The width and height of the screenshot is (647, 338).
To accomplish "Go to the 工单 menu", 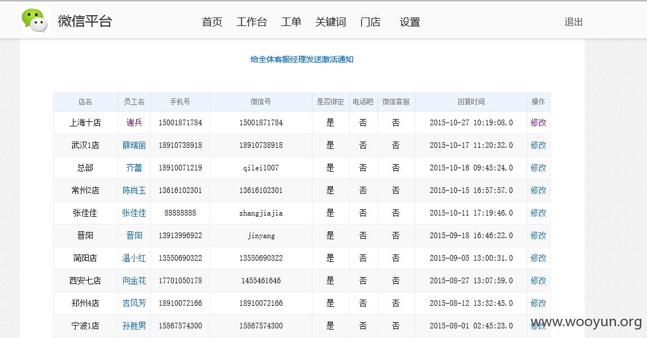I will point(292,22).
